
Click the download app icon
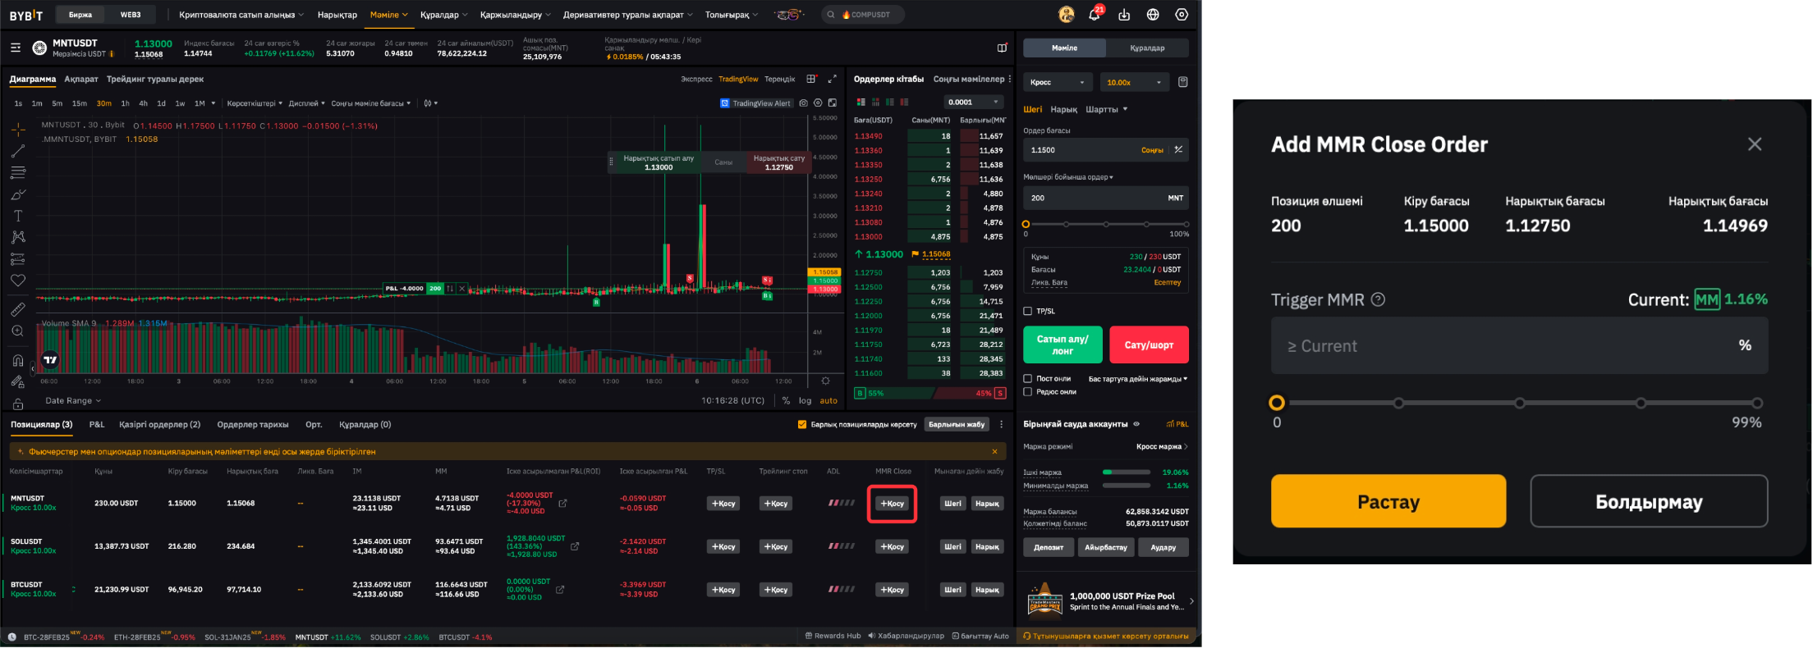[x=1124, y=15]
